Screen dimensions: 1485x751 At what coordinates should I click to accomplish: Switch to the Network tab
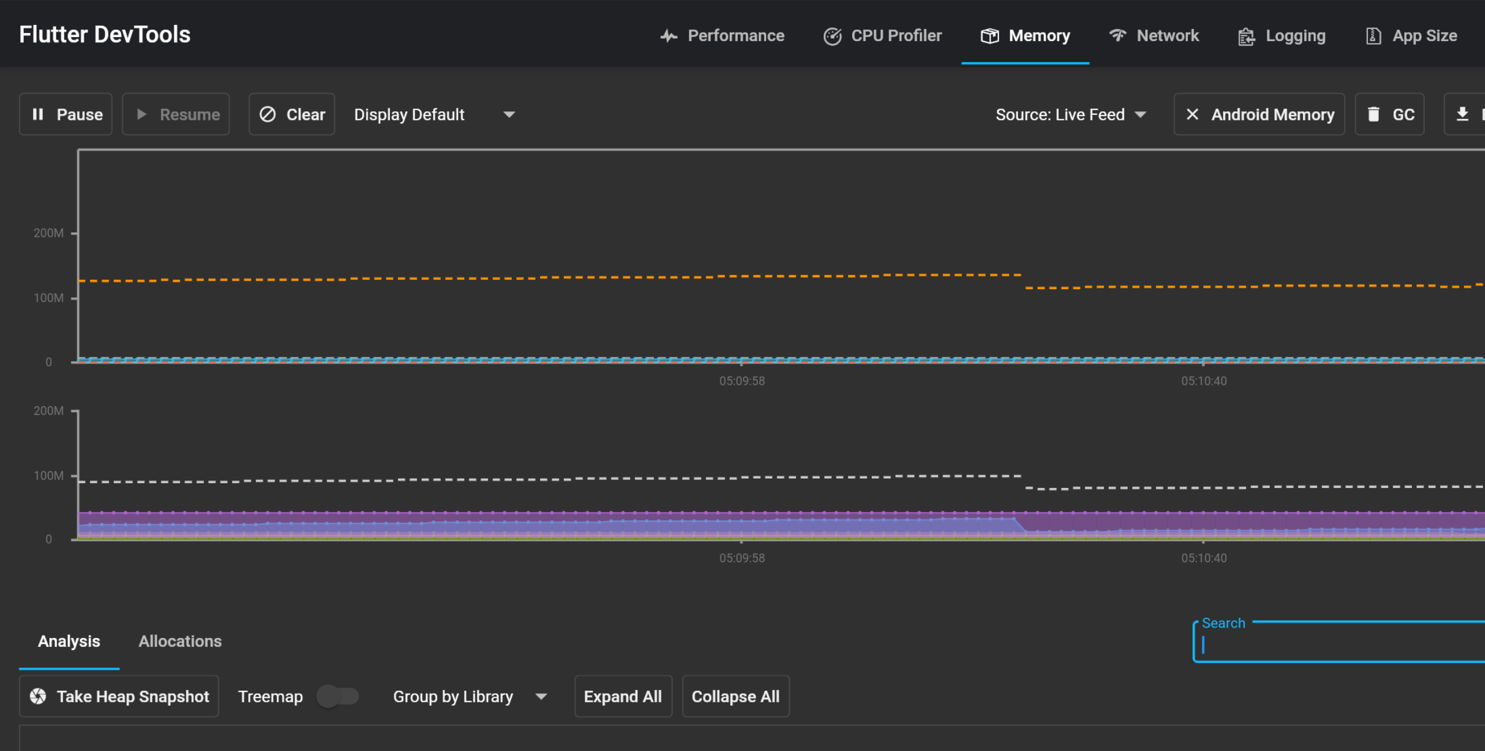(1154, 35)
